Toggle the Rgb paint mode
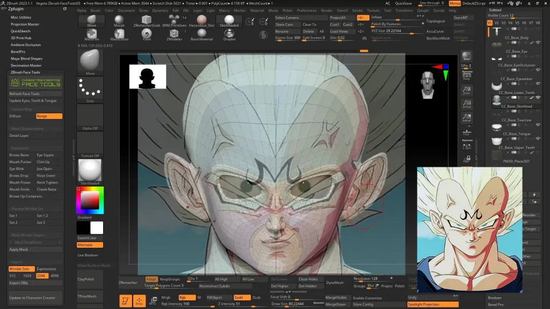Screen dimensions: 550x309 click(186, 297)
